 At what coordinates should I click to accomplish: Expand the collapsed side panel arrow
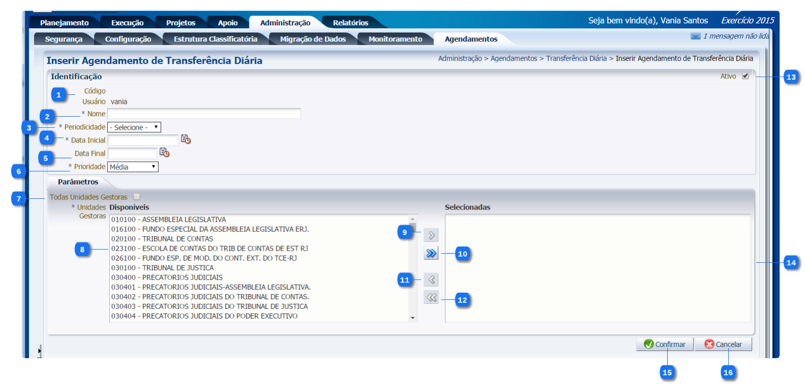39,351
